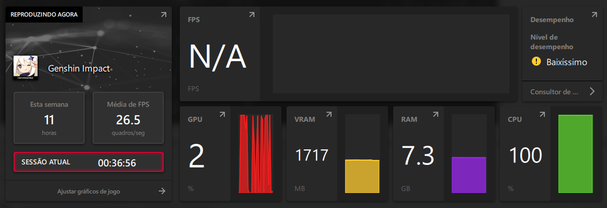Click the Consultor de... link text
Viewport: 607px width, 208px height.
click(x=554, y=92)
